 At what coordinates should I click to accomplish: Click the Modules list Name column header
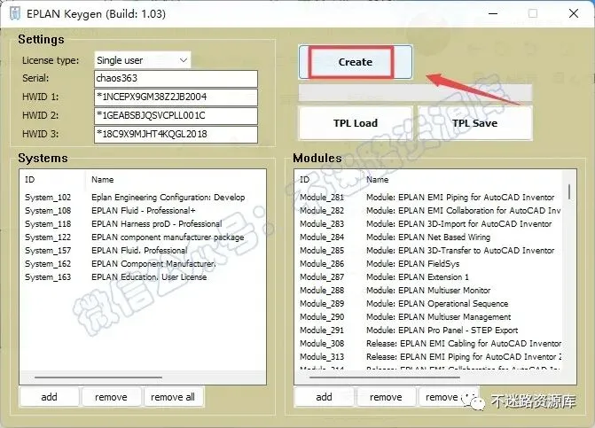[x=461, y=180]
